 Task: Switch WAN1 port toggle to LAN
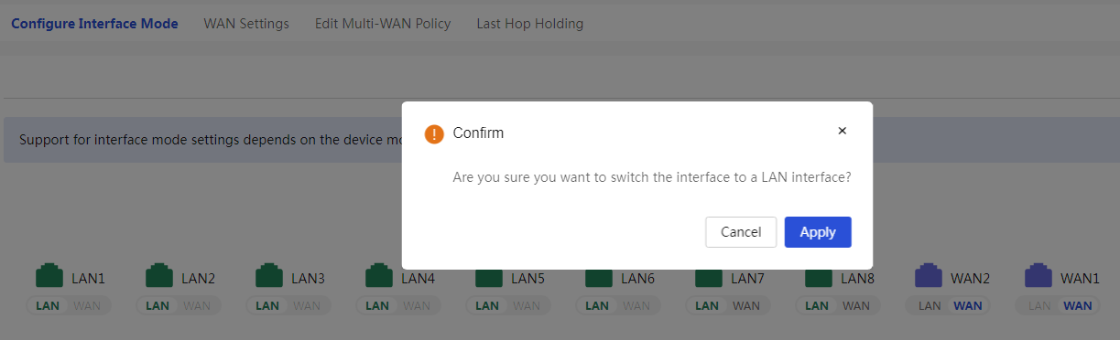click(1039, 306)
